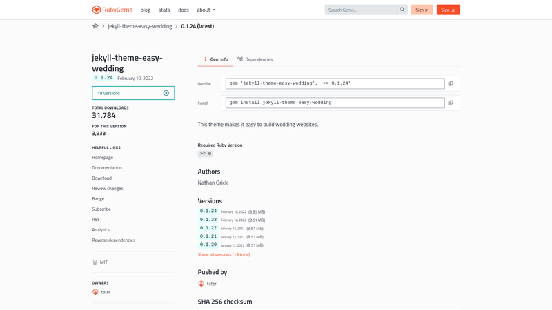
Task: Open the stats page
Action: (164, 10)
